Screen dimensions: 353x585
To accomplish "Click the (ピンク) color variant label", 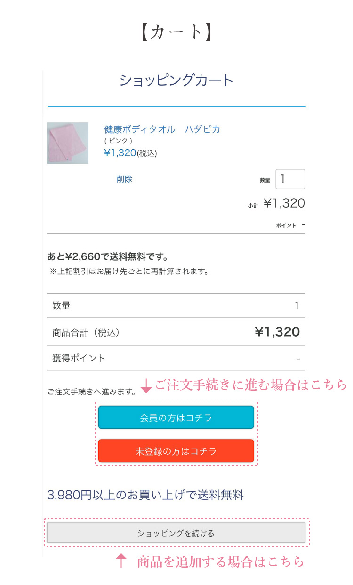I will [118, 141].
